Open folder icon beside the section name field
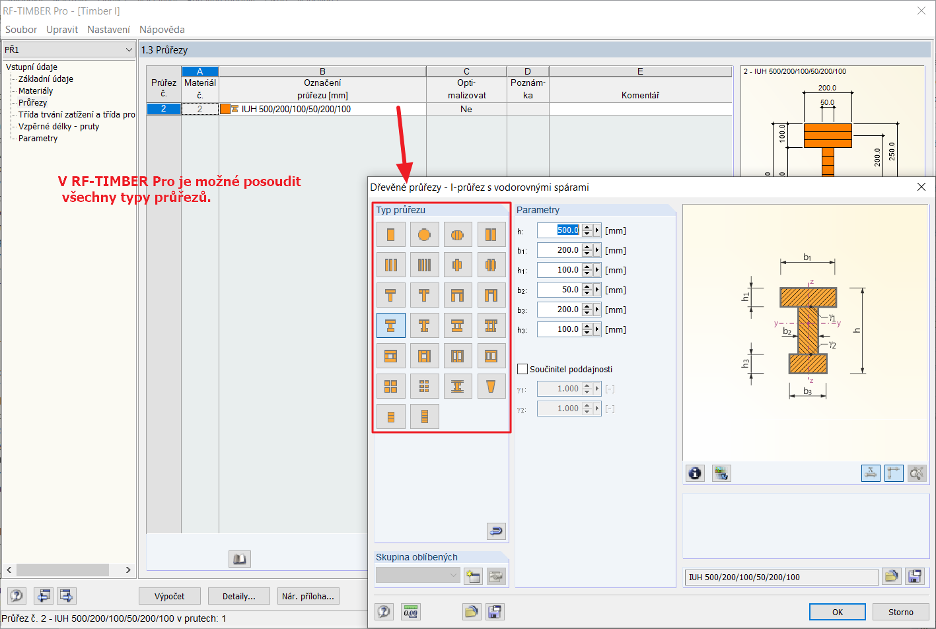 point(892,576)
